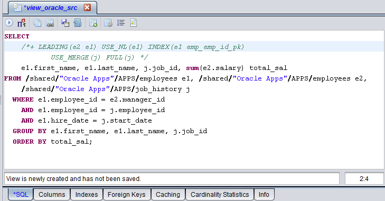Run the query with the play icon
This screenshot has width=385, height=201.
pos(9,23)
